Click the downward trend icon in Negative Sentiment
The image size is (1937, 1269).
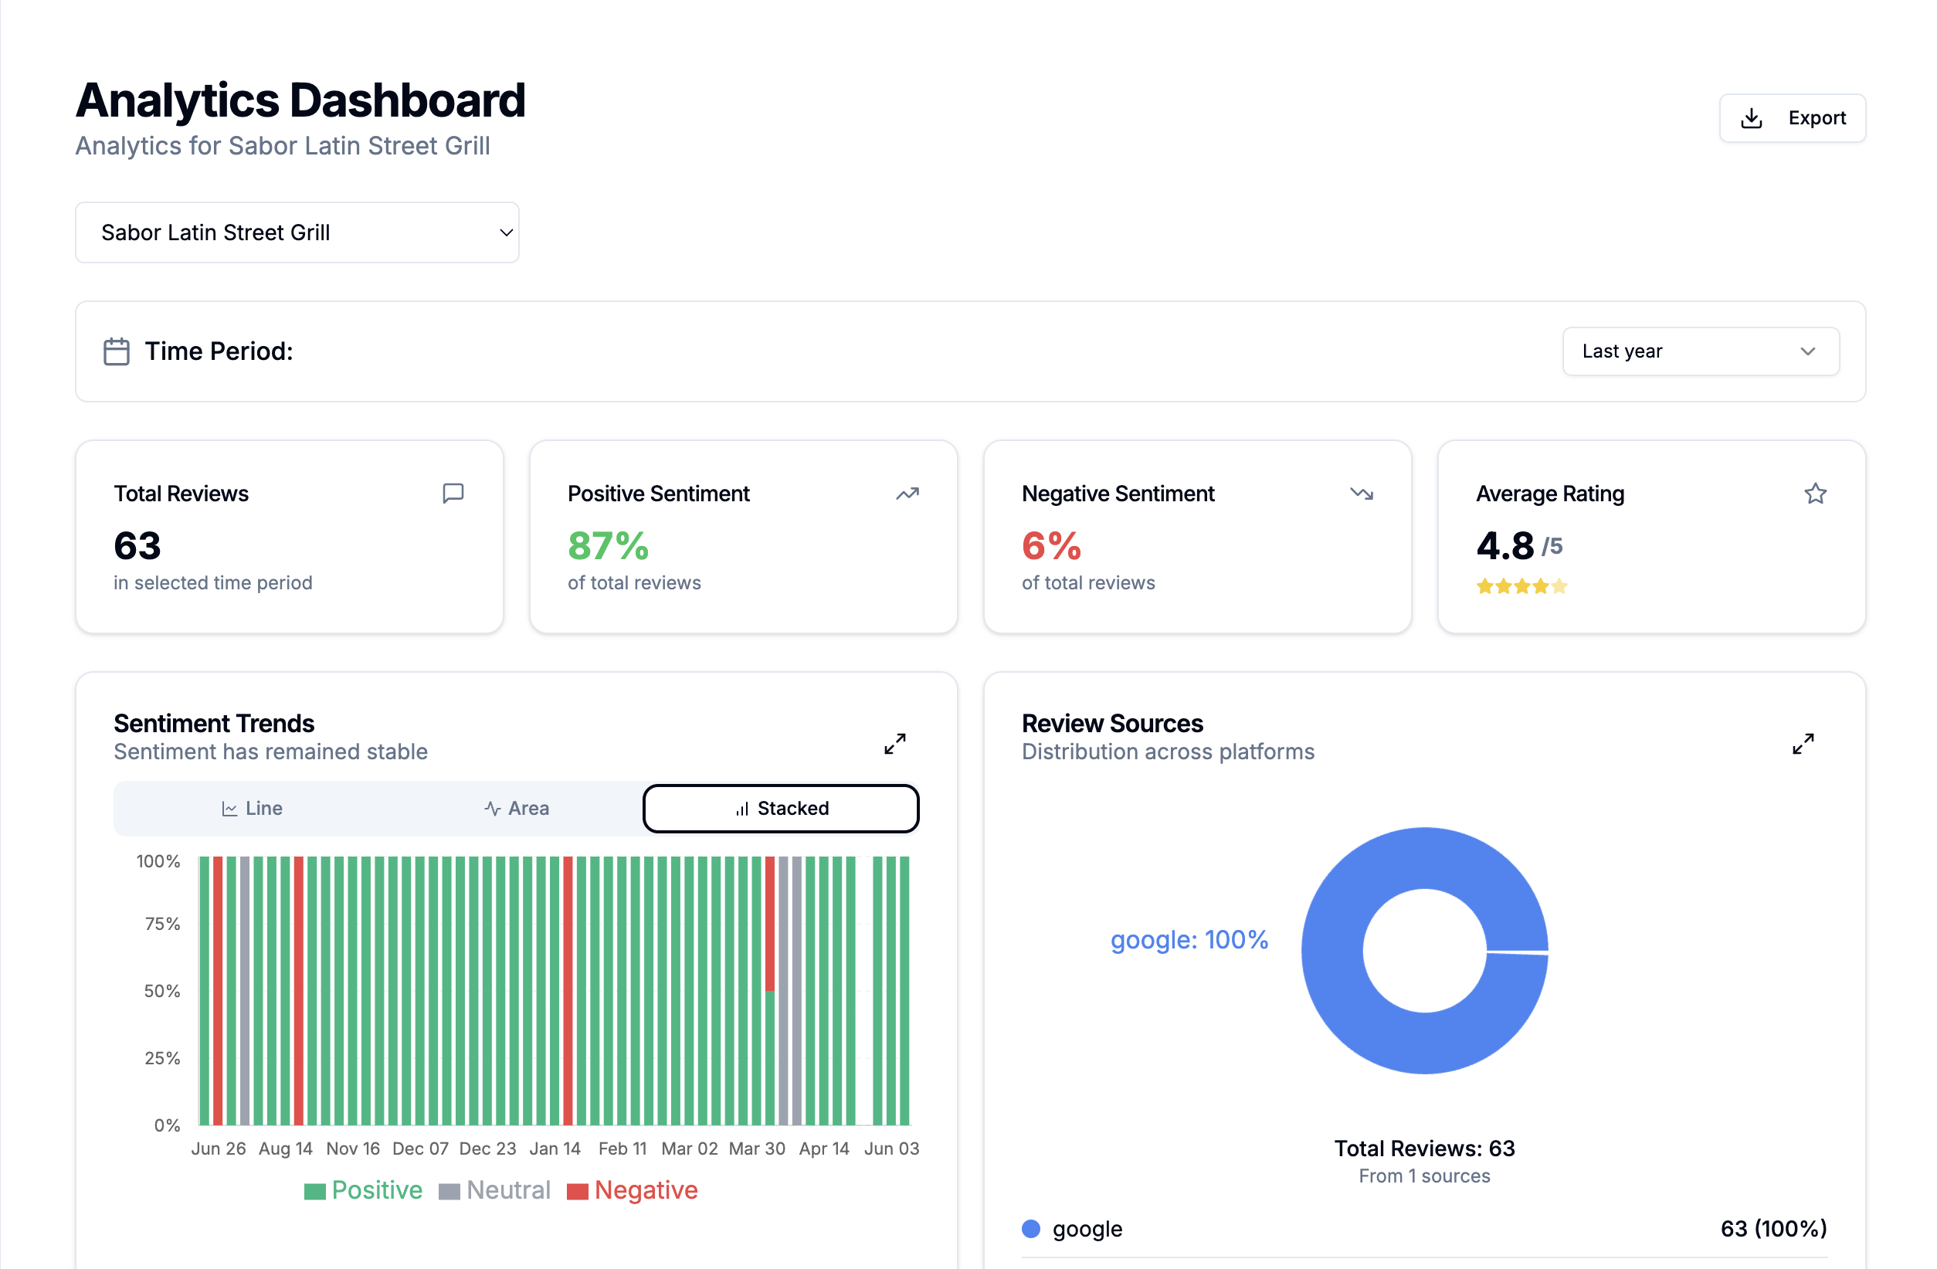(x=1361, y=494)
